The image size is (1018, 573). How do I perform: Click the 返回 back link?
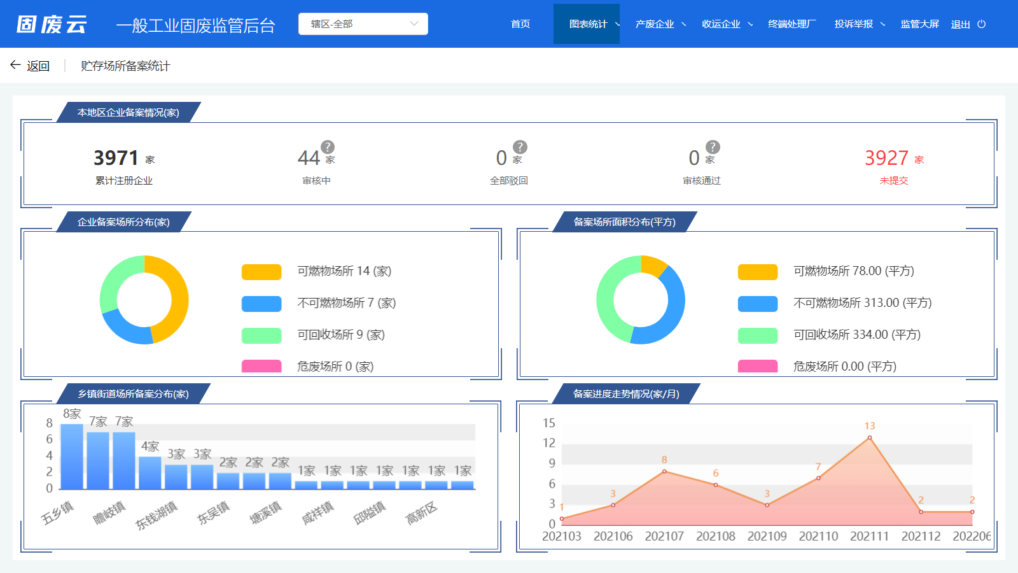pyautogui.click(x=38, y=66)
